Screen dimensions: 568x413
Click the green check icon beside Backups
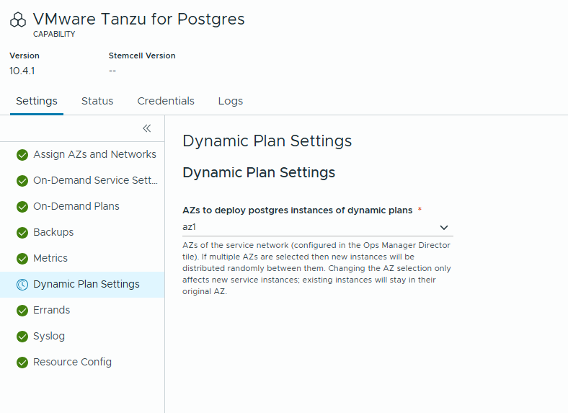point(22,233)
